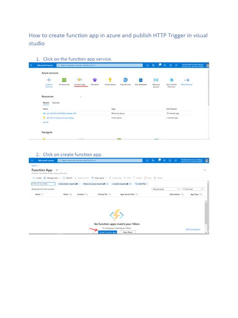Click the large lightning bolt Function App logo
Image resolution: width=238 pixels, height=318 pixels.
(x=116, y=215)
